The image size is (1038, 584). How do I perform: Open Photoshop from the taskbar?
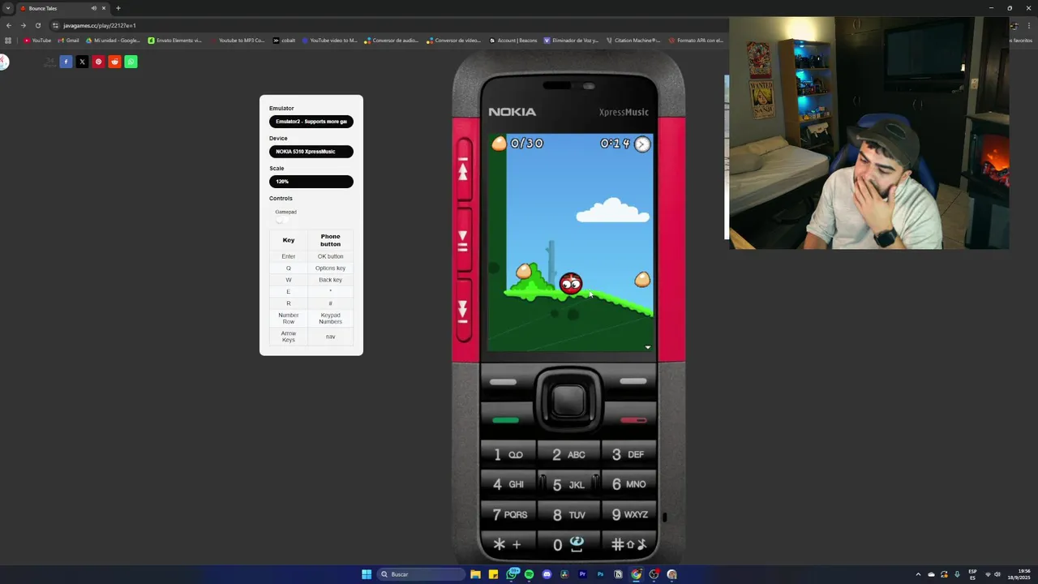600,574
